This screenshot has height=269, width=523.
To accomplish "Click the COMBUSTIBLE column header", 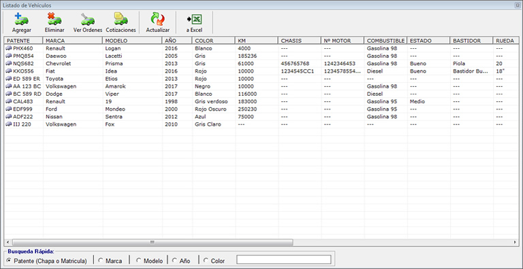I will click(x=385, y=41).
